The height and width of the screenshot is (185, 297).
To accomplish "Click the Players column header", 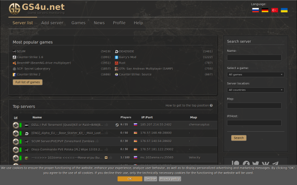I will pyautogui.click(x=126, y=117).
